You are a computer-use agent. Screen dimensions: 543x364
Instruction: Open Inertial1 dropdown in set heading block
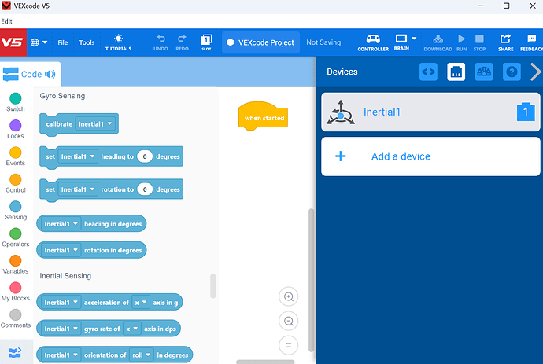click(78, 156)
